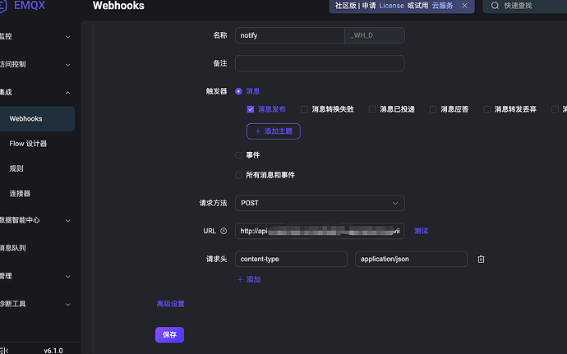
Task: Open Flow 设计器 in the sidebar
Action: [x=28, y=144]
